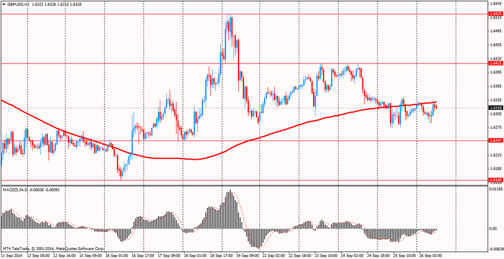Click the 1.6185 price scale value

[495, 169]
